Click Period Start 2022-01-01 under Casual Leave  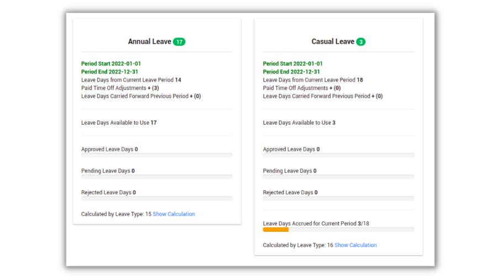point(293,64)
